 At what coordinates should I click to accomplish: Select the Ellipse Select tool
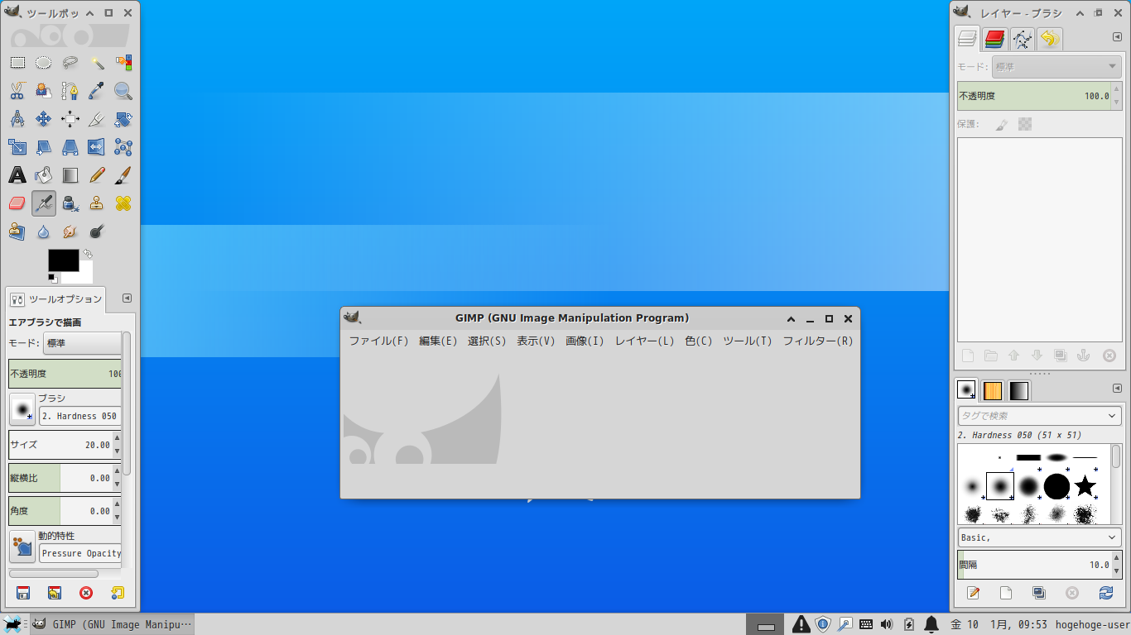[x=44, y=63]
